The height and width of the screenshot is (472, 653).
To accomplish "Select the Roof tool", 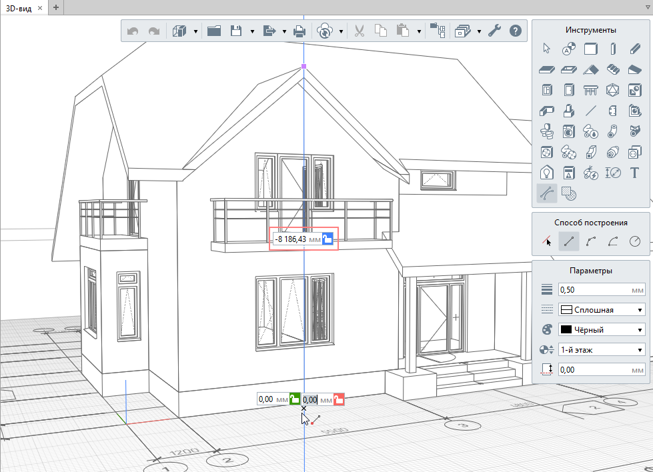I will pos(591,69).
